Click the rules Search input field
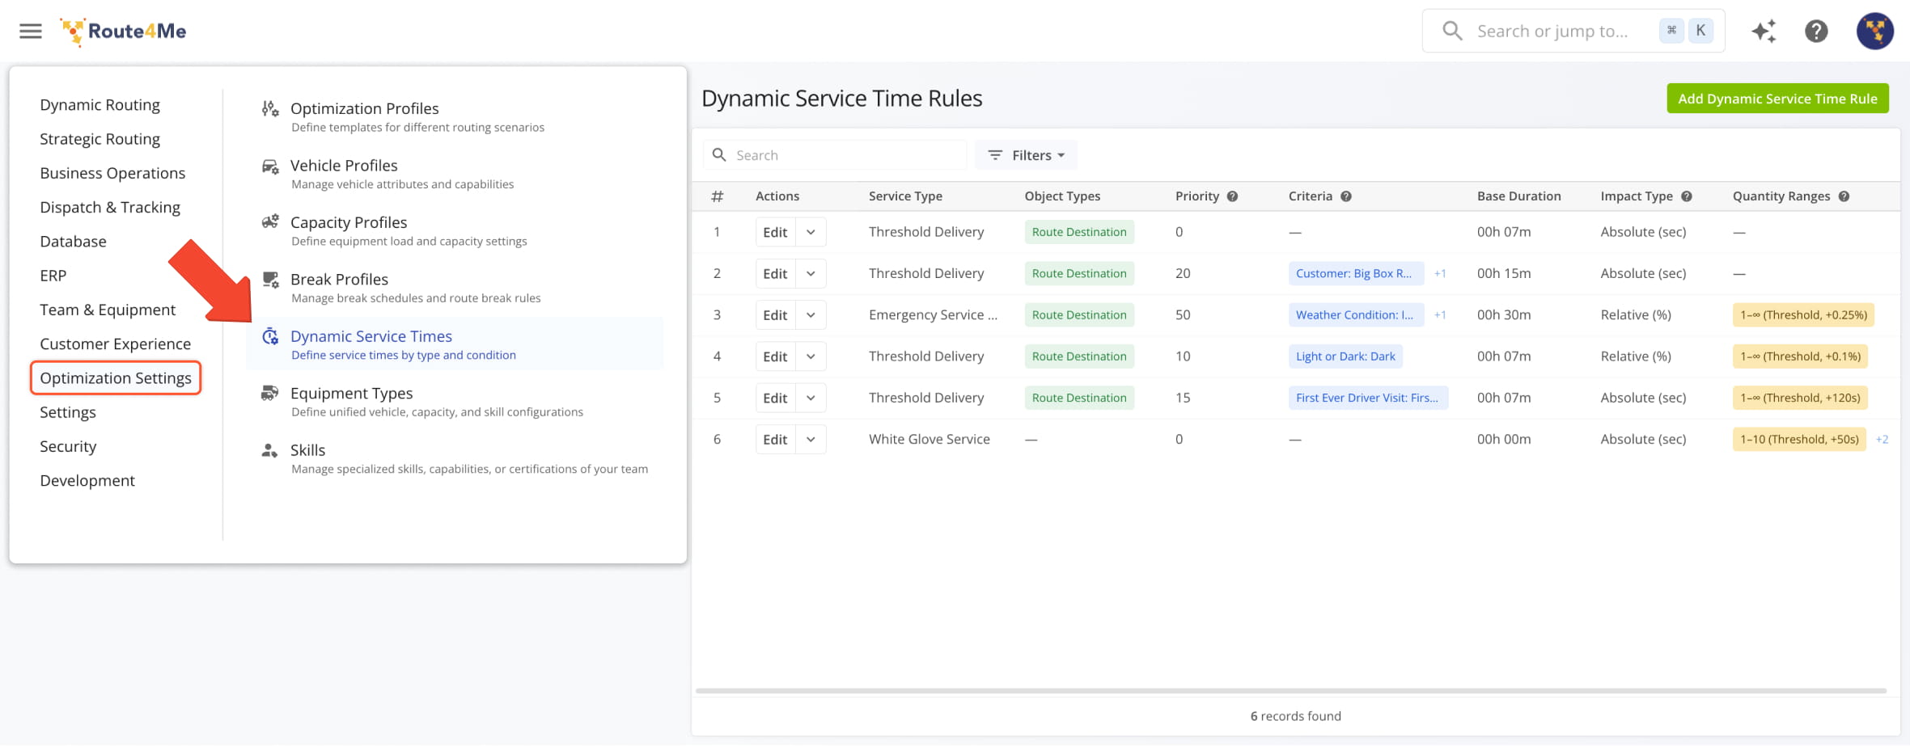 point(835,155)
